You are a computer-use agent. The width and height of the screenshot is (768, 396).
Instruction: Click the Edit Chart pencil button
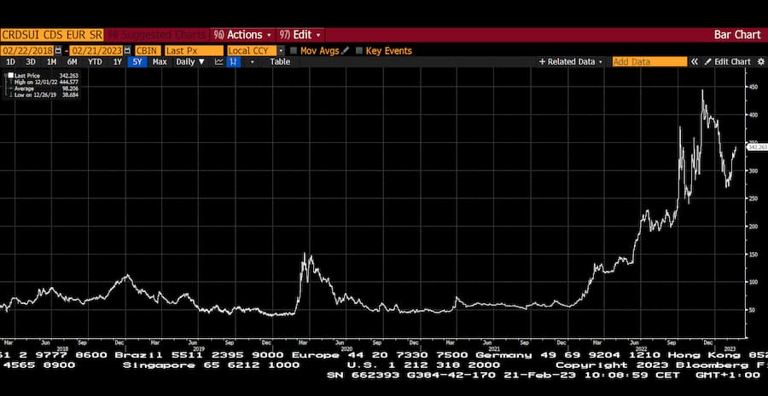tap(728, 62)
